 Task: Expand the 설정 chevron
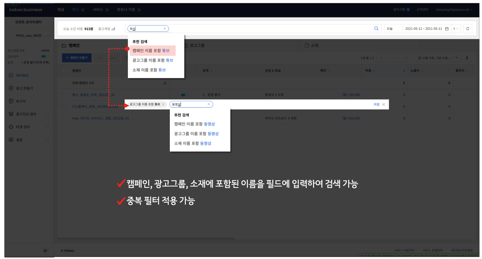[x=48, y=140]
